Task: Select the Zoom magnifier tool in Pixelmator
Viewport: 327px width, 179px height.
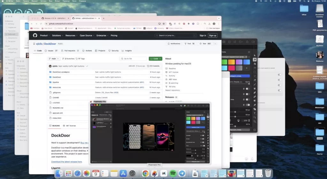Action: 255,117
